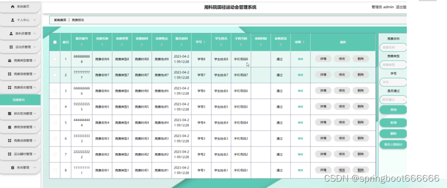Expand the 竞赛成绩管理 menu chevron

click(x=34, y=141)
